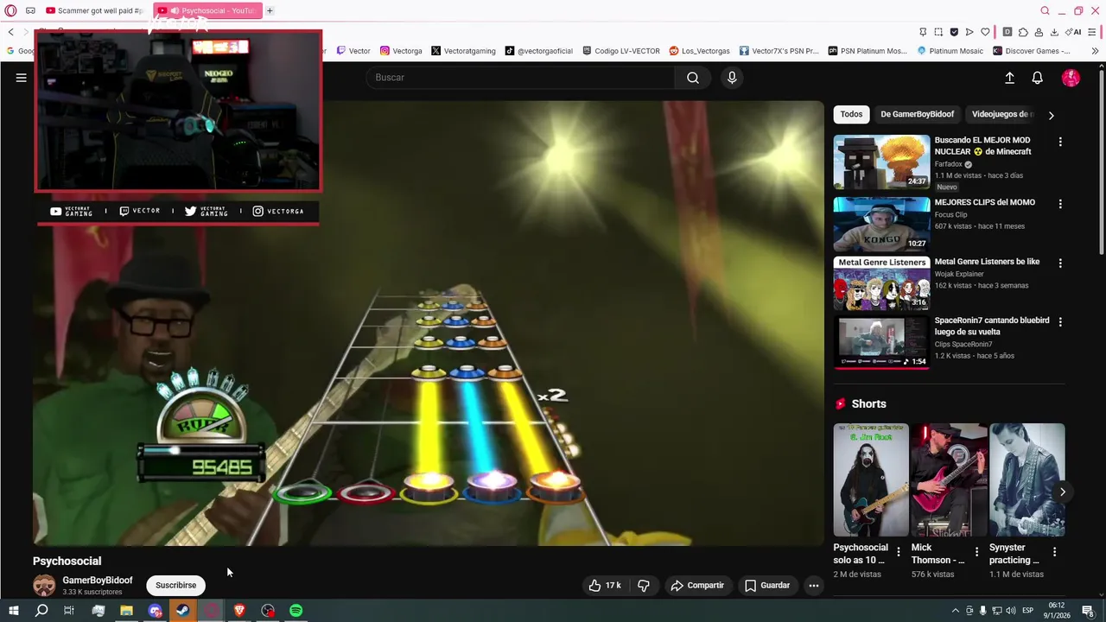
Task: Click the search magnifier button
Action: point(693,78)
